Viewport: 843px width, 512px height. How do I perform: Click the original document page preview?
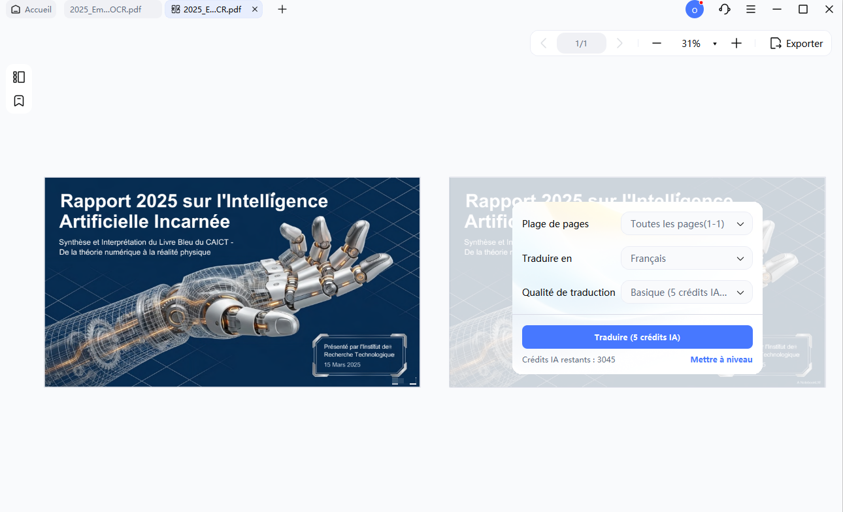[232, 282]
